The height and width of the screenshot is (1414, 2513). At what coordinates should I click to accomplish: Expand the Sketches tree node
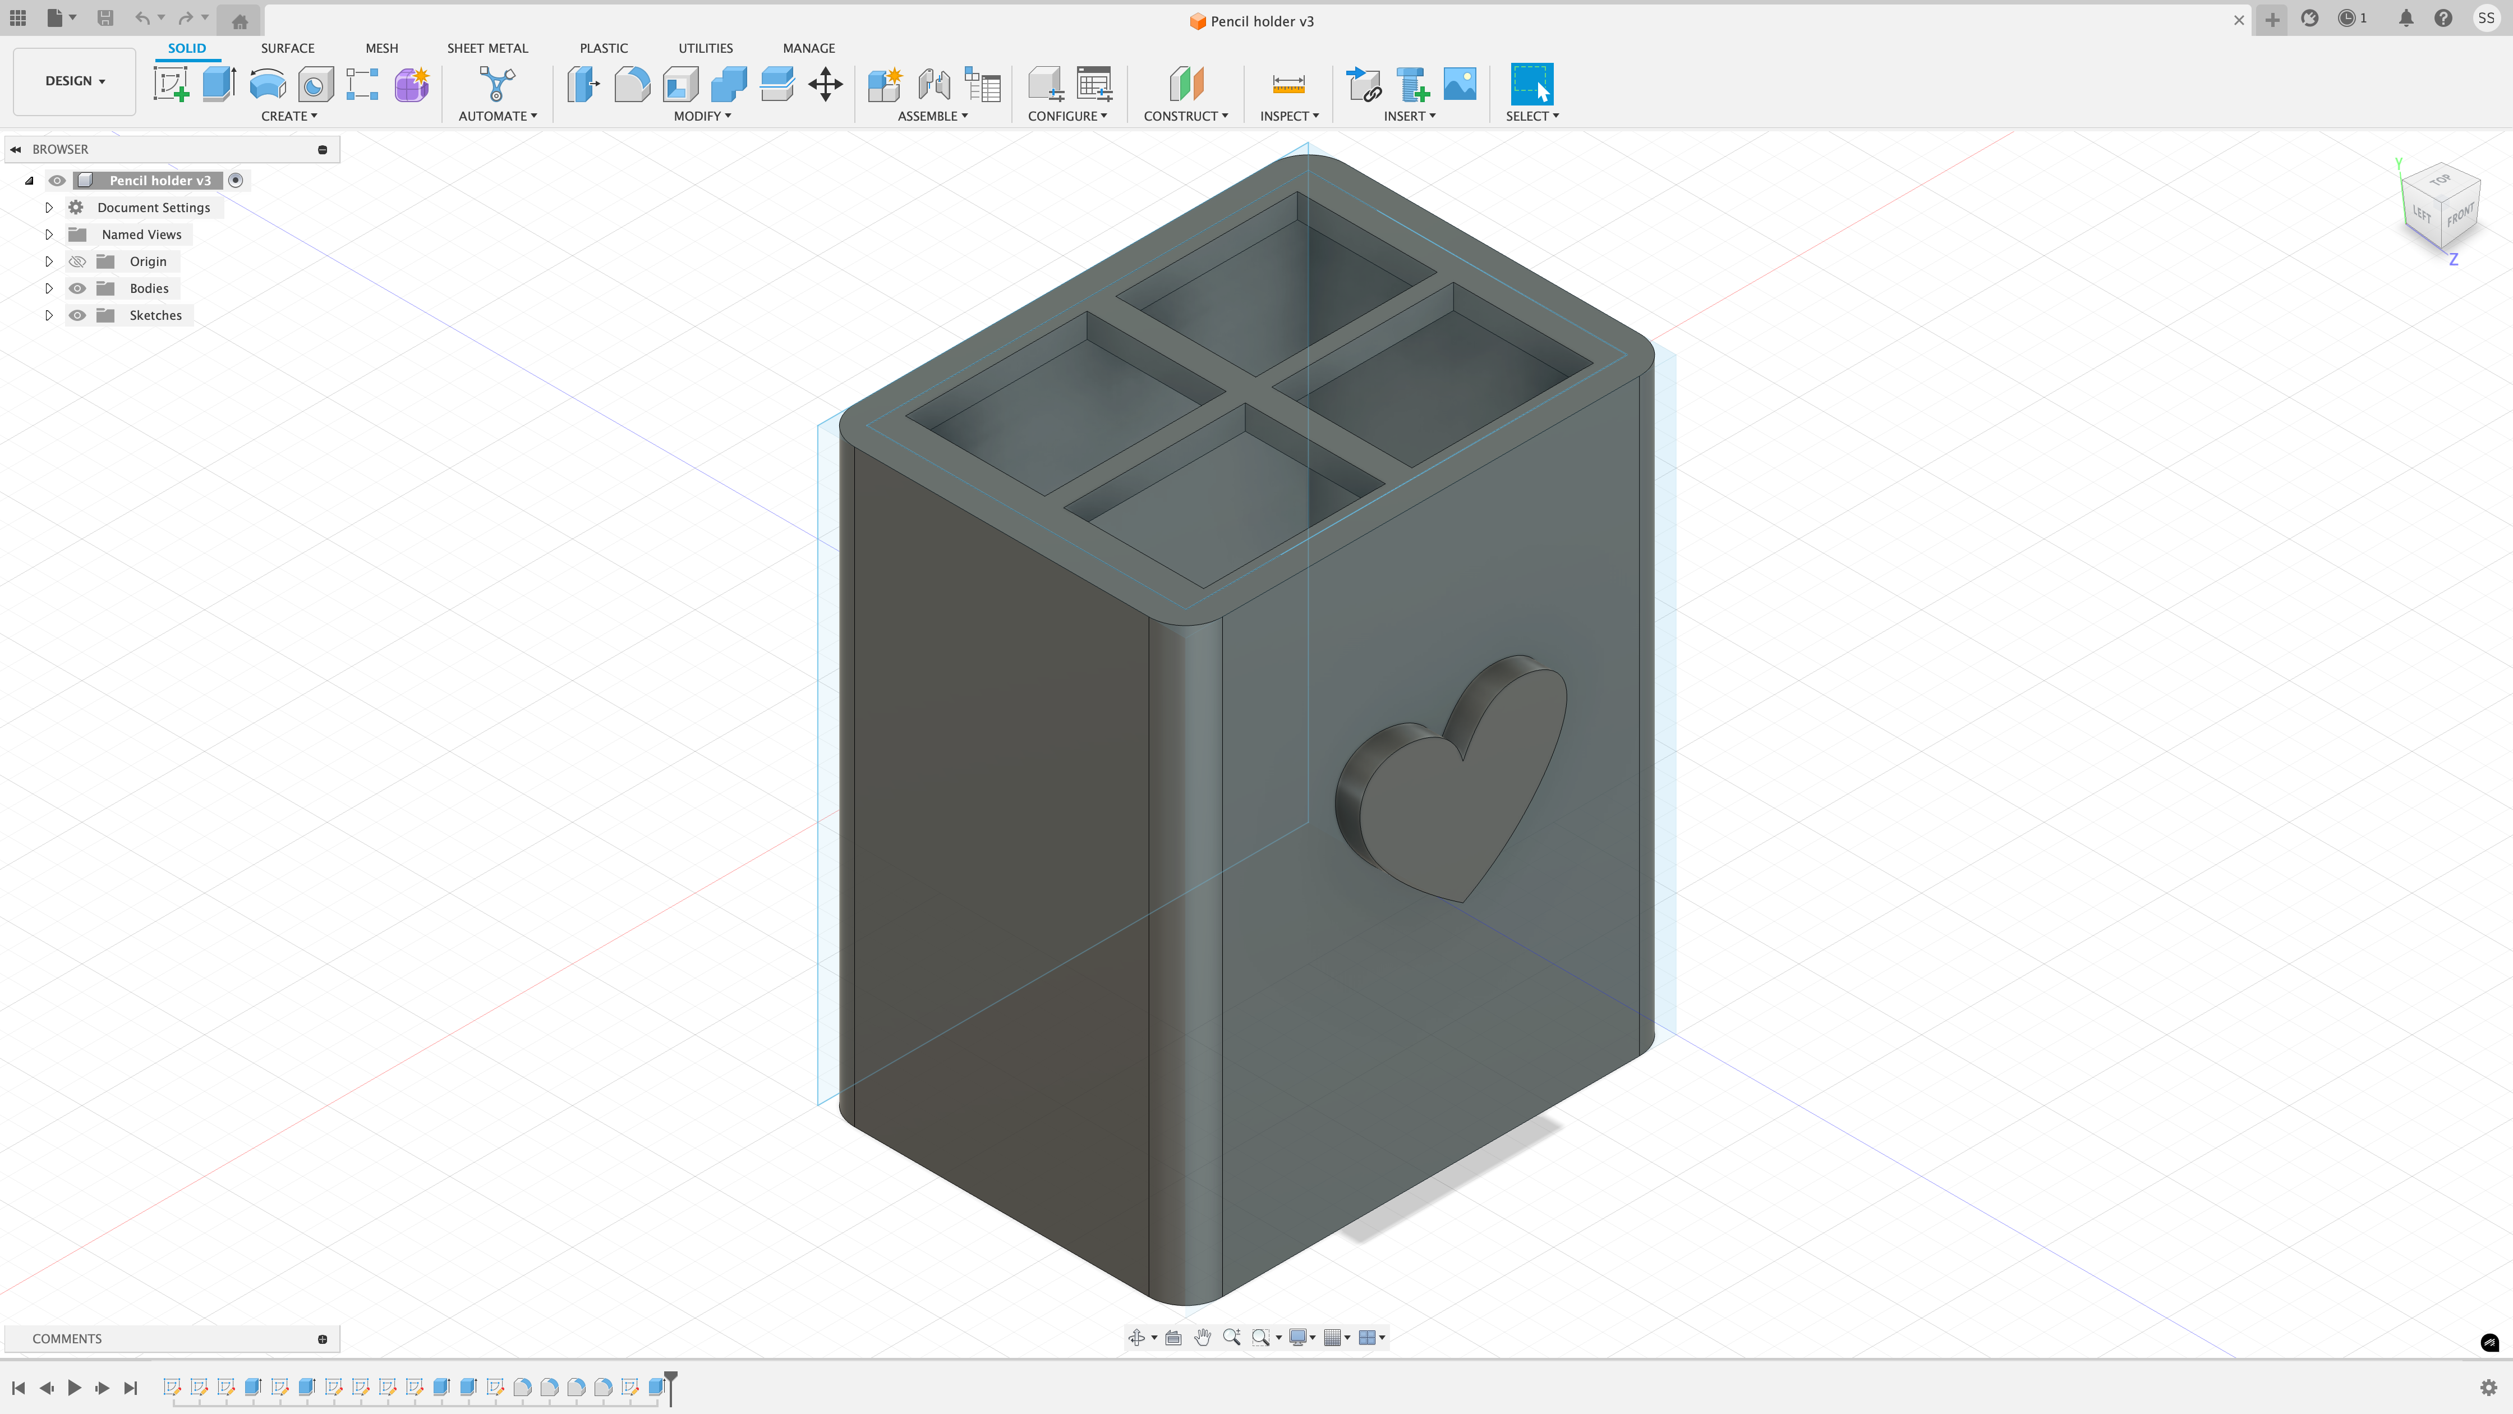[x=49, y=315]
